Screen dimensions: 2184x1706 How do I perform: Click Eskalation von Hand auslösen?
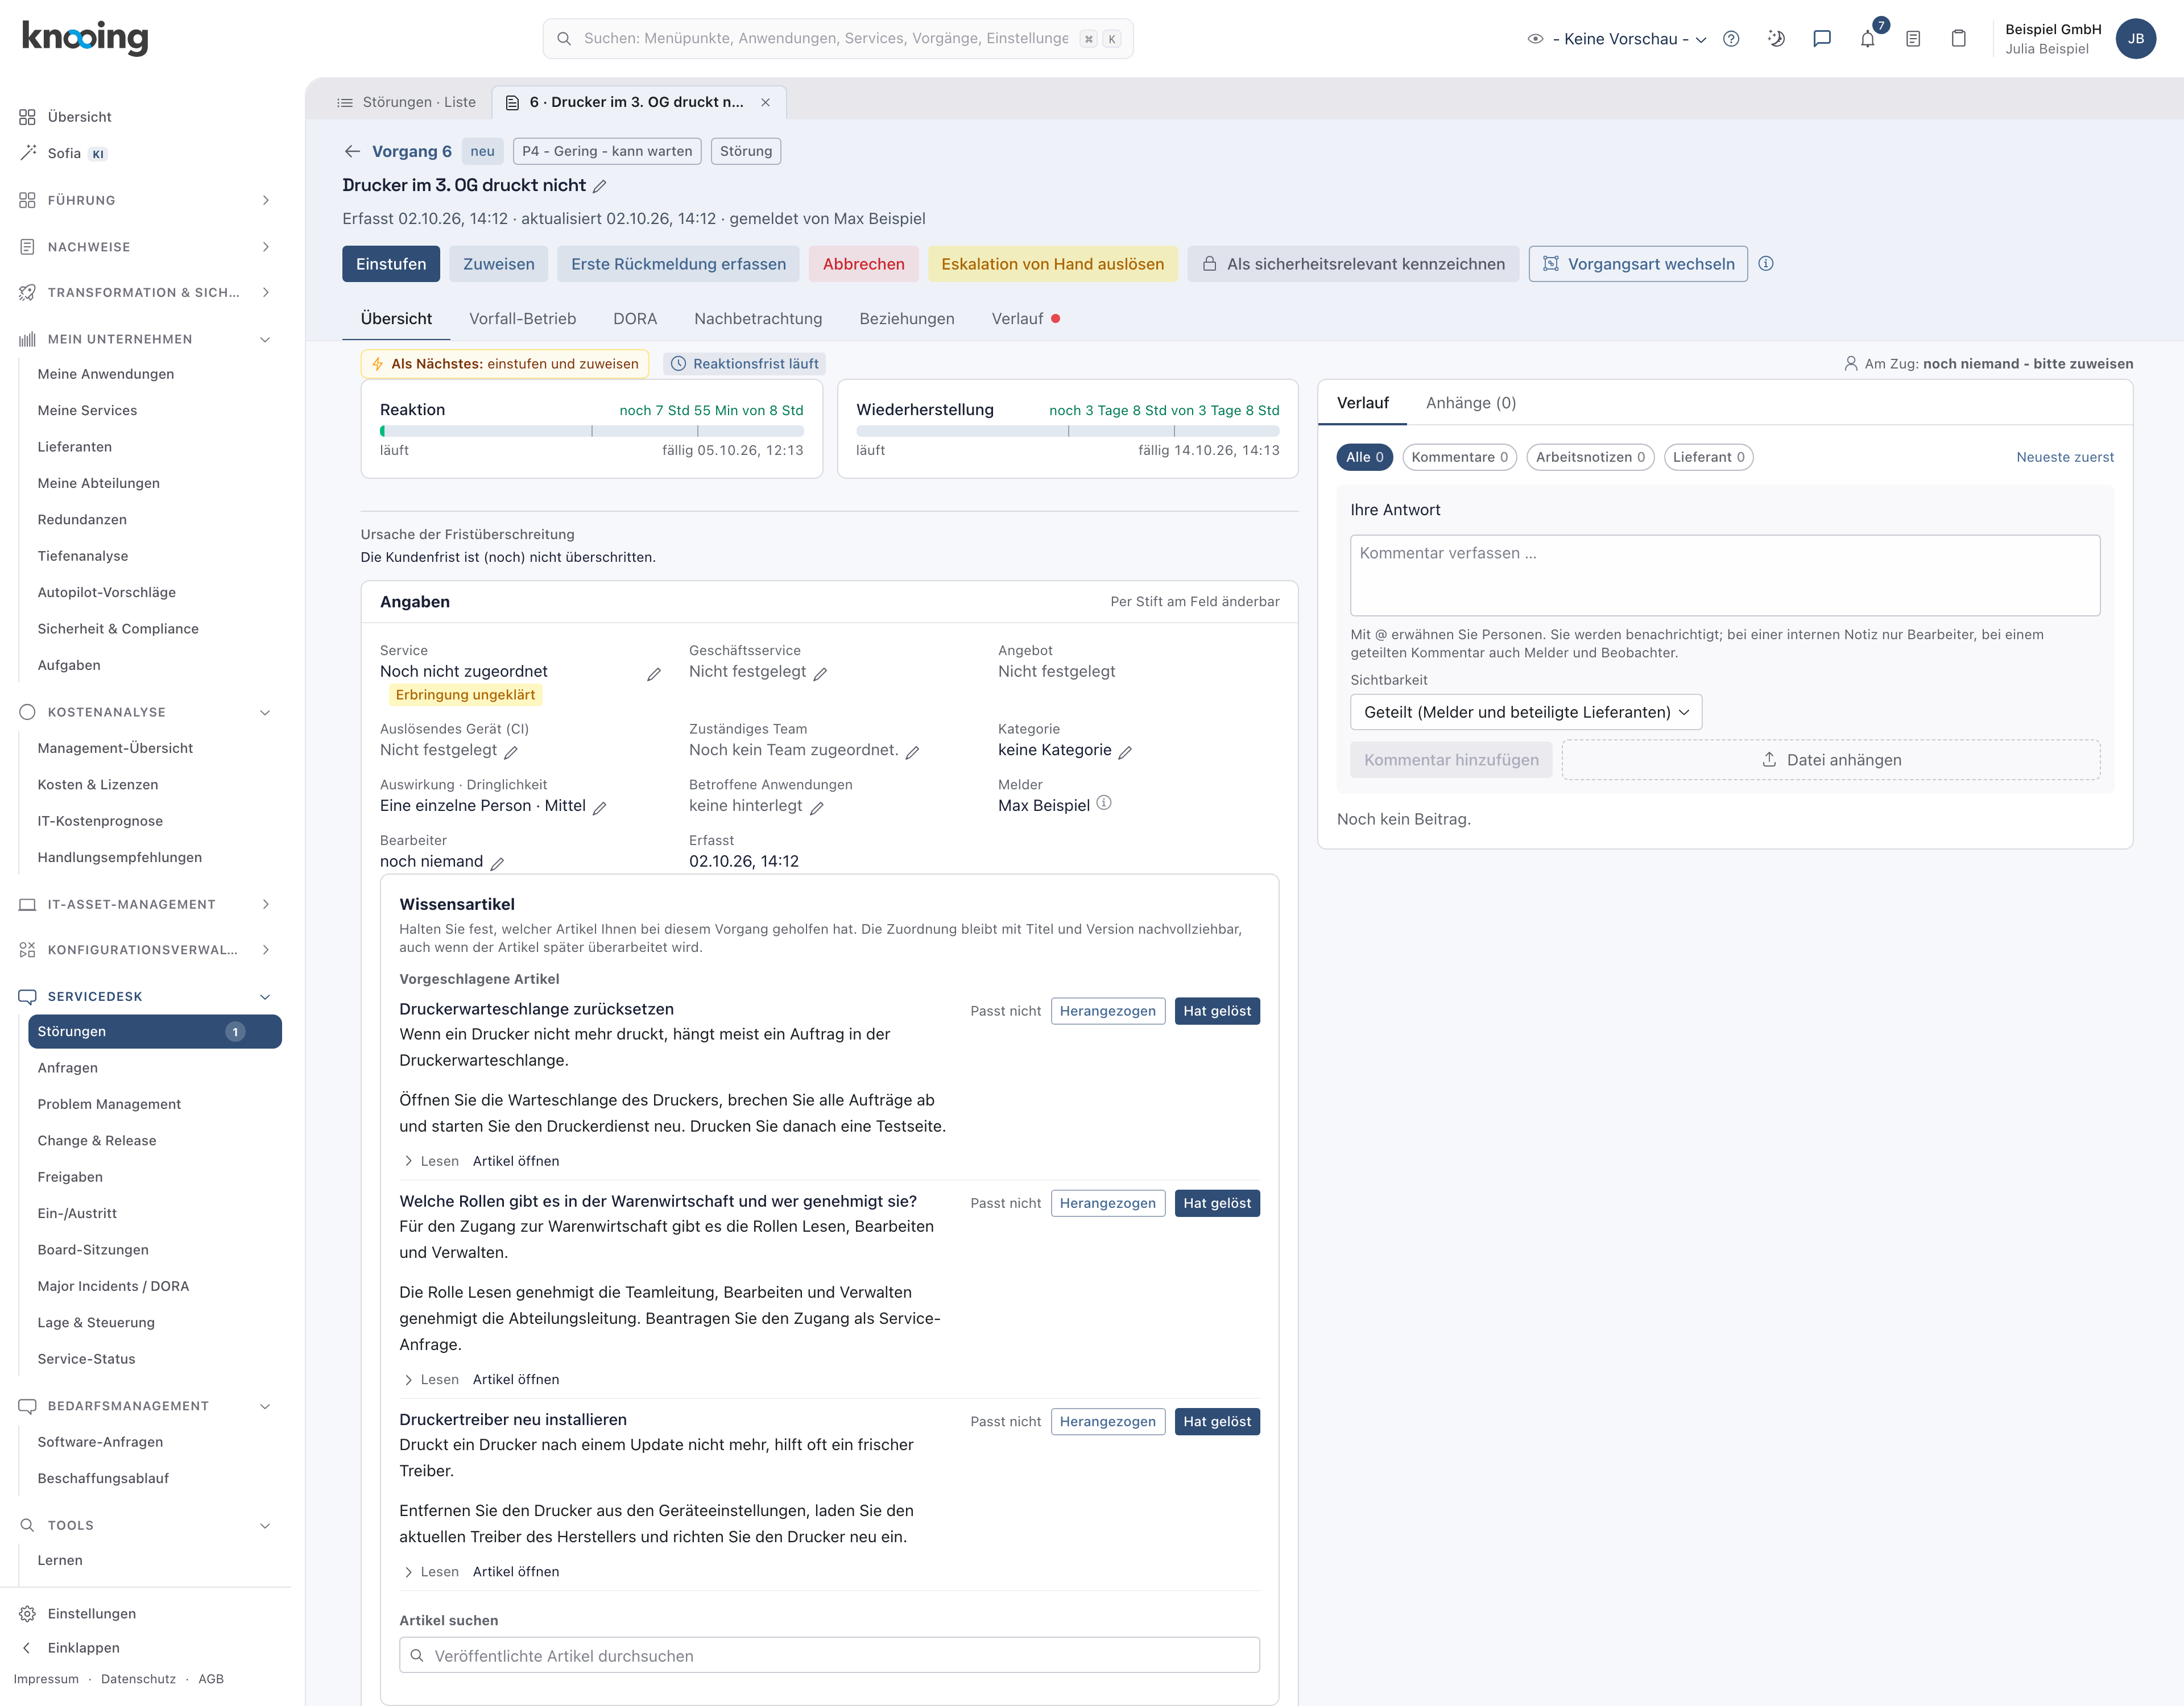pyautogui.click(x=1052, y=264)
